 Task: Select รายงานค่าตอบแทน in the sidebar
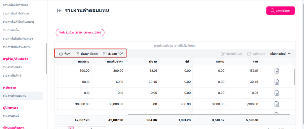tap(21, 96)
